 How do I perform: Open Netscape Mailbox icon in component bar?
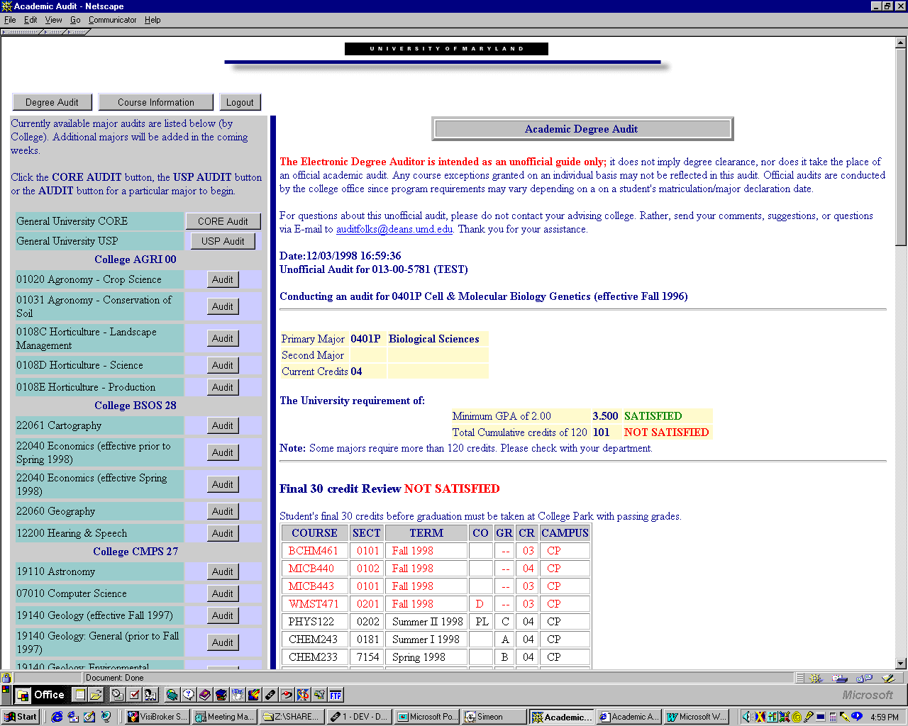[x=839, y=678]
